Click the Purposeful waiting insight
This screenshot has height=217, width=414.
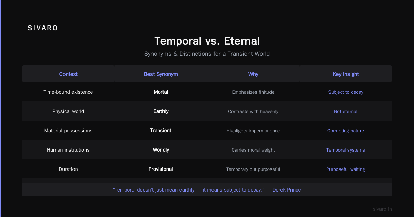tap(346, 169)
